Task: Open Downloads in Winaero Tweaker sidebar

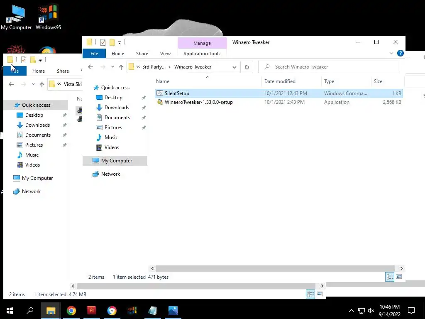Action: pos(117,108)
